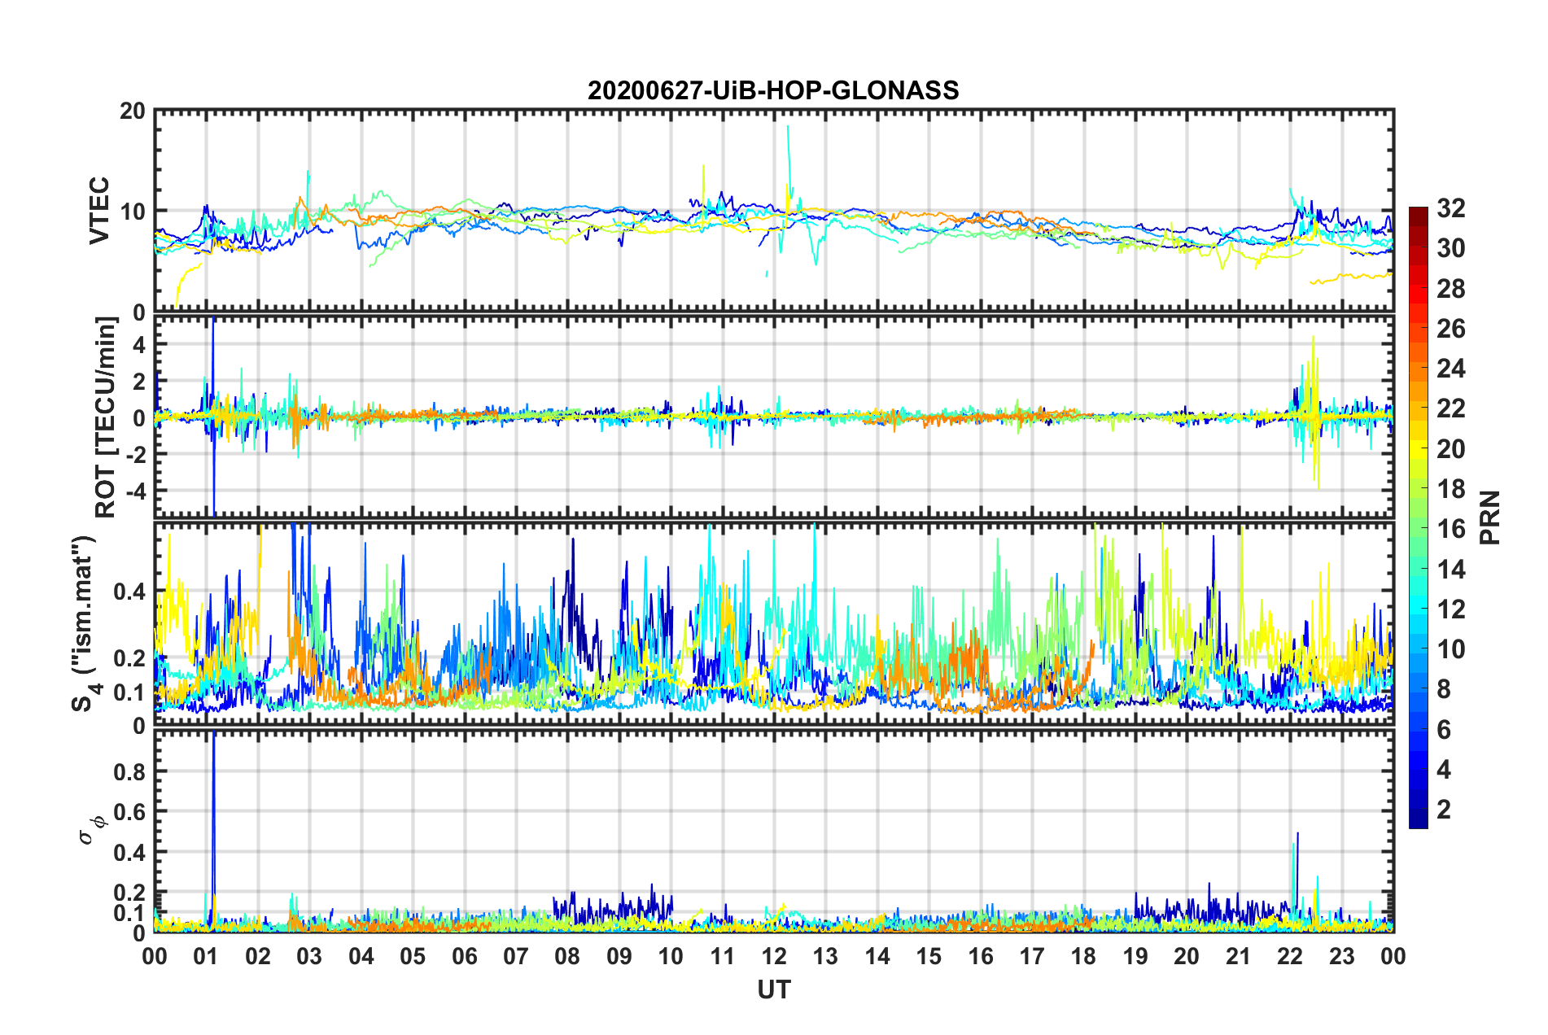Click the sigma phi axis label
This screenshot has width=1548, height=1035.
click(91, 829)
